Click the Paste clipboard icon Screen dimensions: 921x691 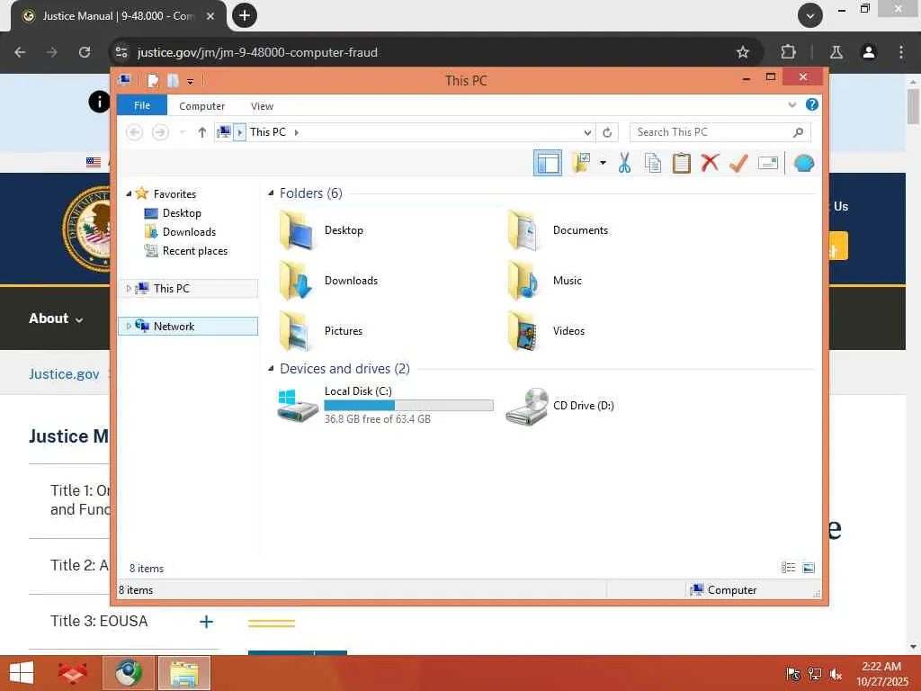(682, 163)
